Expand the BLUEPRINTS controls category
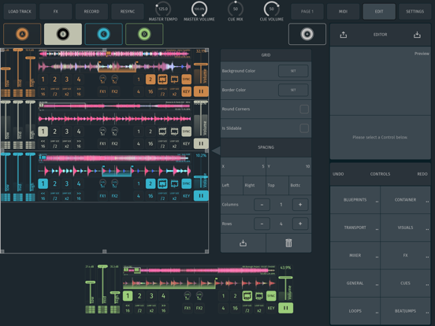The height and width of the screenshot is (326, 435). click(x=355, y=199)
